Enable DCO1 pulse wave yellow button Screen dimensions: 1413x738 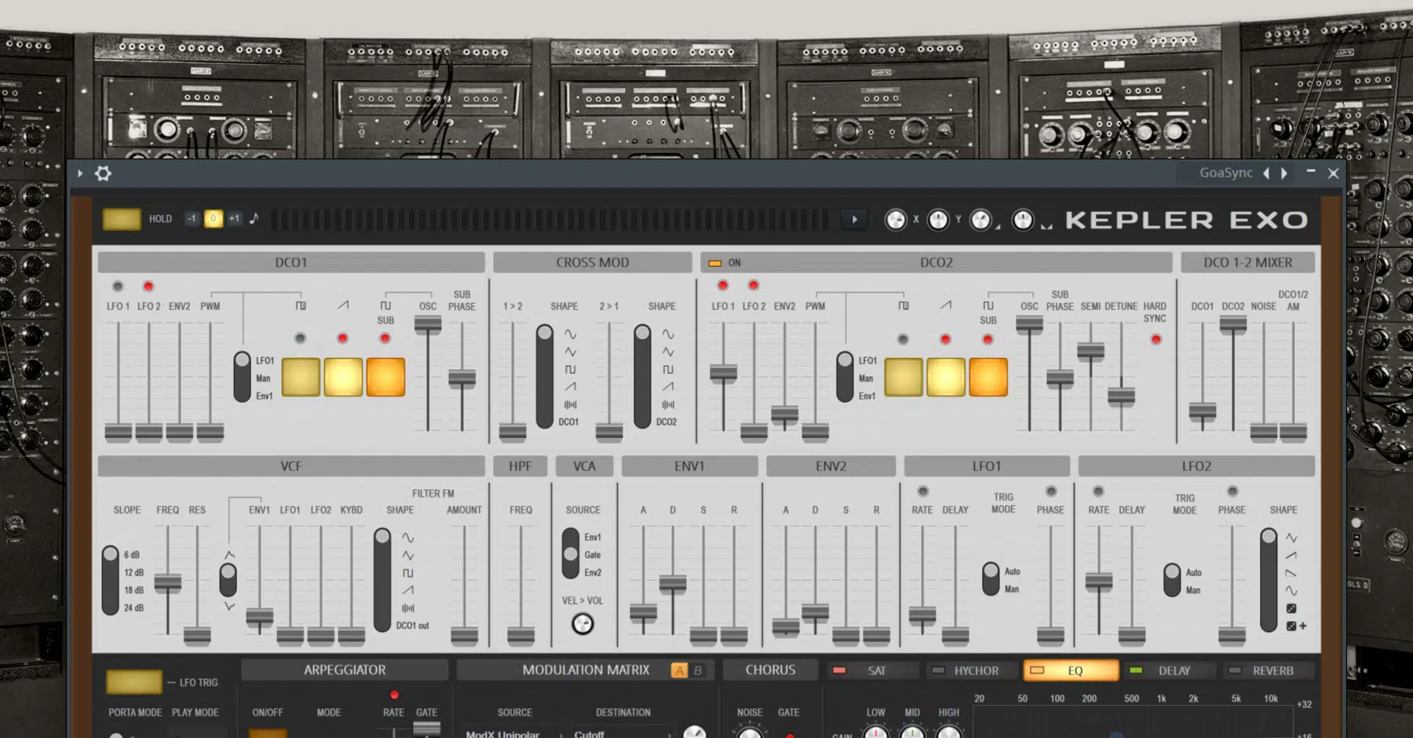[x=301, y=377]
